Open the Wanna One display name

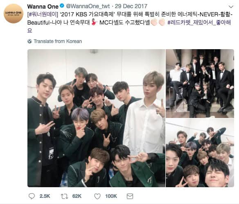43,7
